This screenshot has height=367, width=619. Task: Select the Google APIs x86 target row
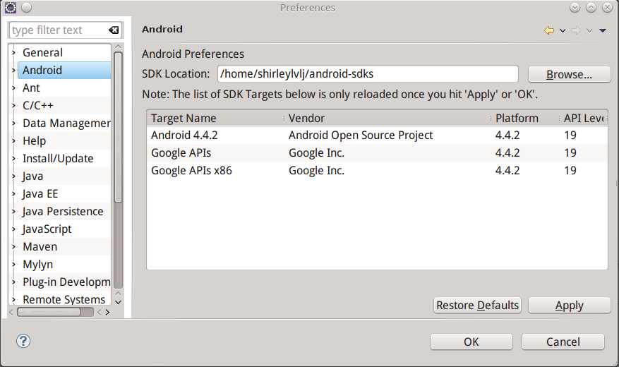tap(377, 171)
